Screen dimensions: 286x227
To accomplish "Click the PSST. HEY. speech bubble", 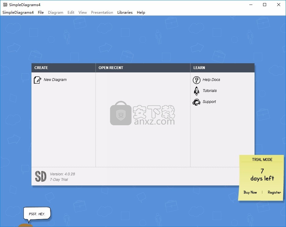I will pos(37,214).
